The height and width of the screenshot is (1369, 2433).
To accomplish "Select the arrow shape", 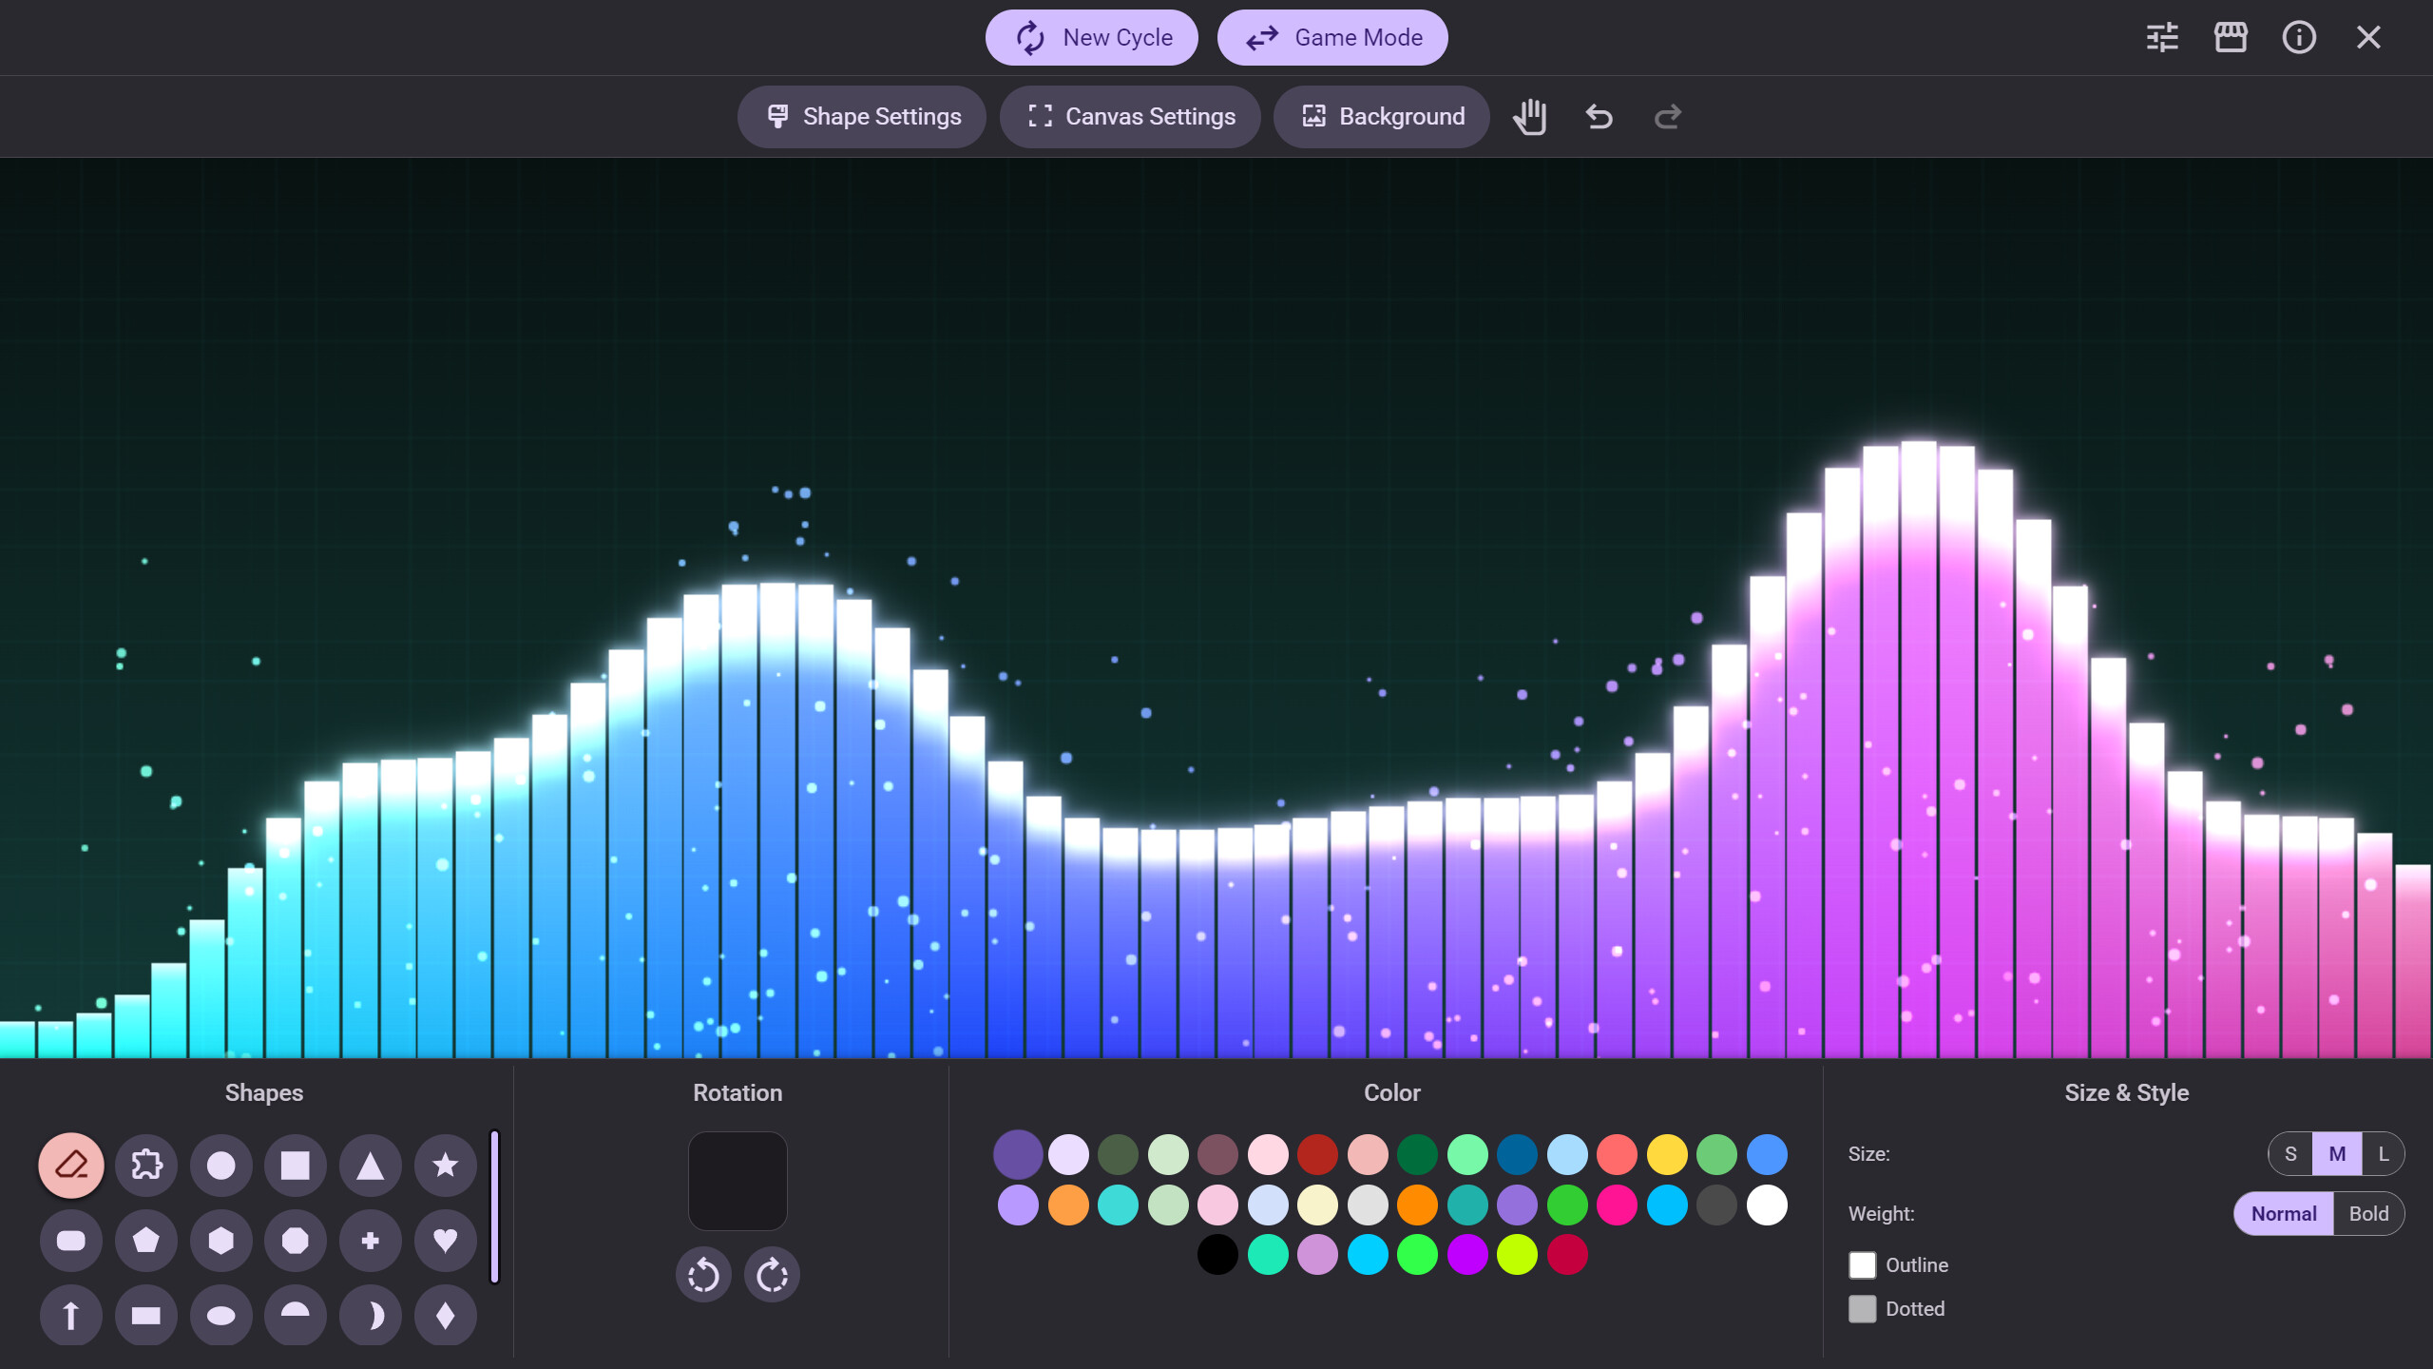I will [x=71, y=1315].
